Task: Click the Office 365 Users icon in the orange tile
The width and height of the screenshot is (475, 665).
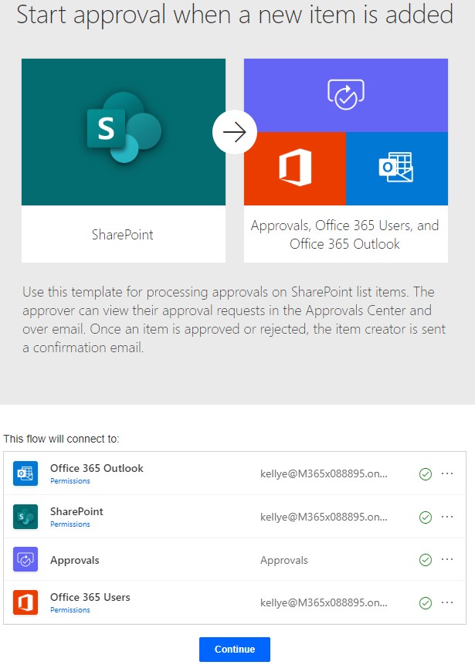Action: pyautogui.click(x=295, y=168)
